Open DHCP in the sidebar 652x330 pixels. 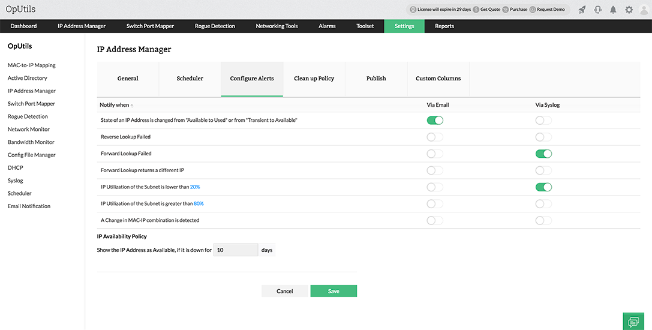pyautogui.click(x=16, y=168)
